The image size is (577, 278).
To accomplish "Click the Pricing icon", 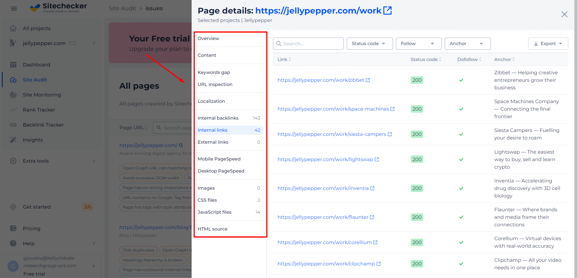I will 13,228.
